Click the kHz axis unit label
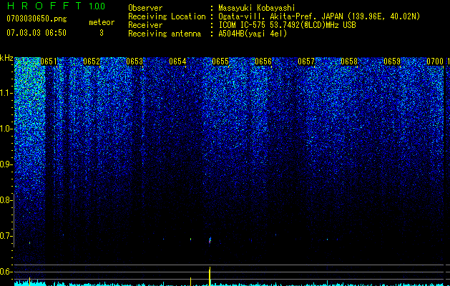 click(x=6, y=58)
